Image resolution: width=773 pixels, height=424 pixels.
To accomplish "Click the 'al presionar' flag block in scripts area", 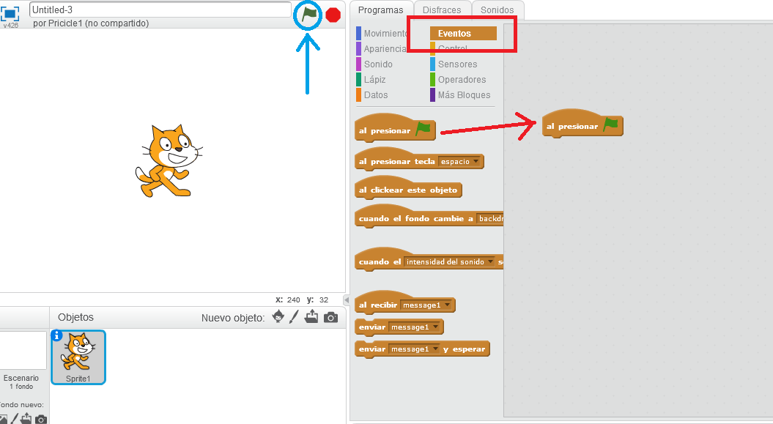I will coord(582,124).
